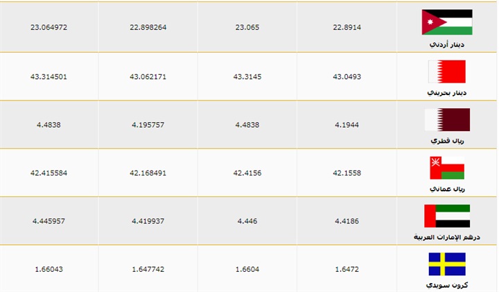Click the UAE dirham value 4.445957
499x292 pixels.
pyautogui.click(x=49, y=221)
